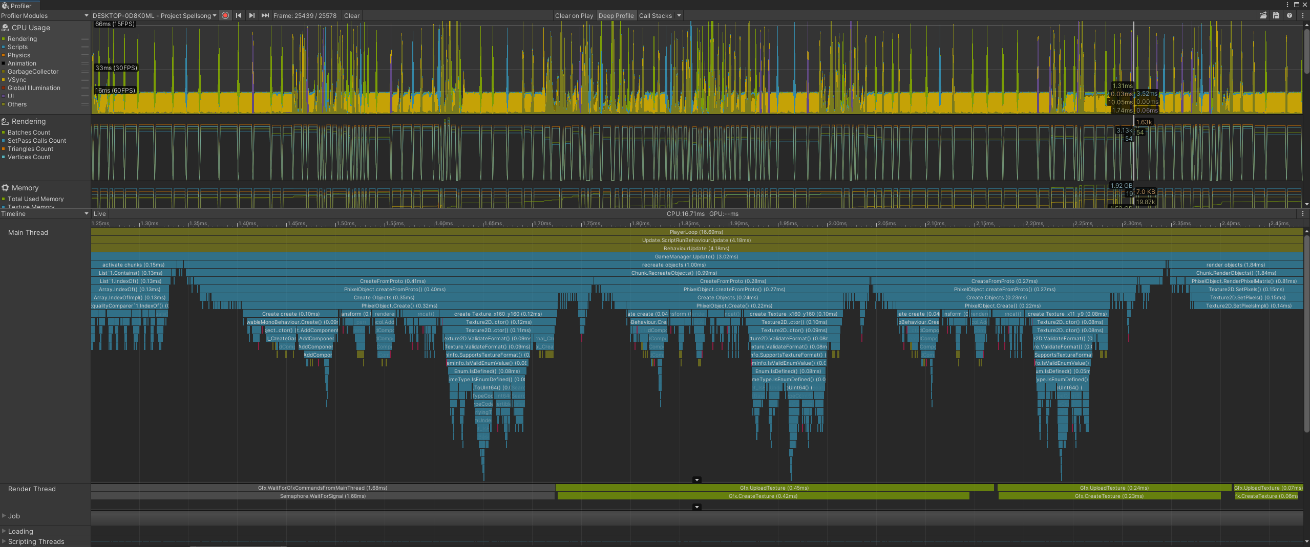
Task: Toggle the Rendering CPU category color box
Action: coord(4,39)
